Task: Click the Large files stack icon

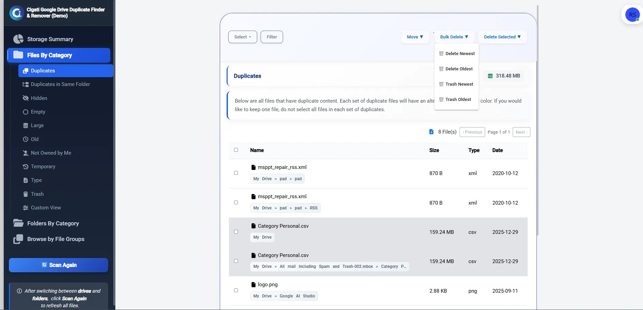Action: (26, 125)
